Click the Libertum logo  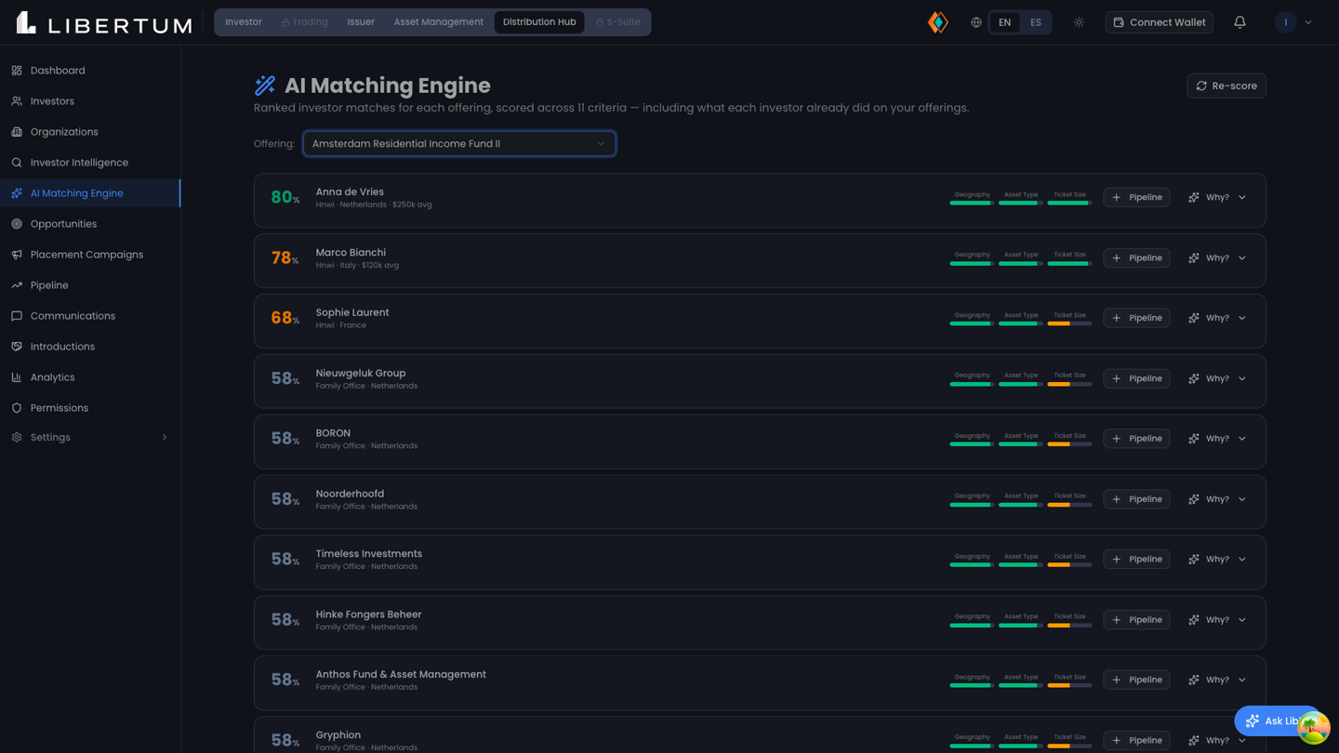[104, 23]
